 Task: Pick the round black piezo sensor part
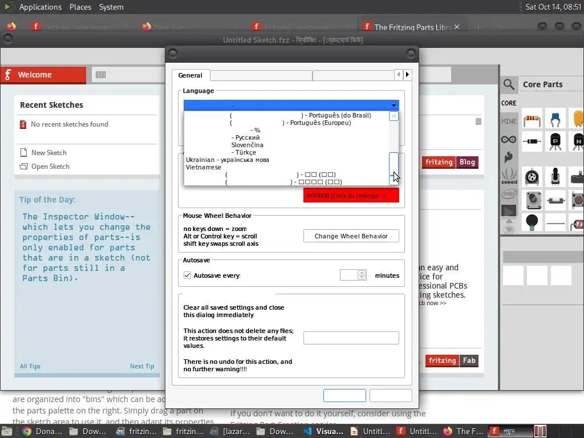pyautogui.click(x=532, y=222)
